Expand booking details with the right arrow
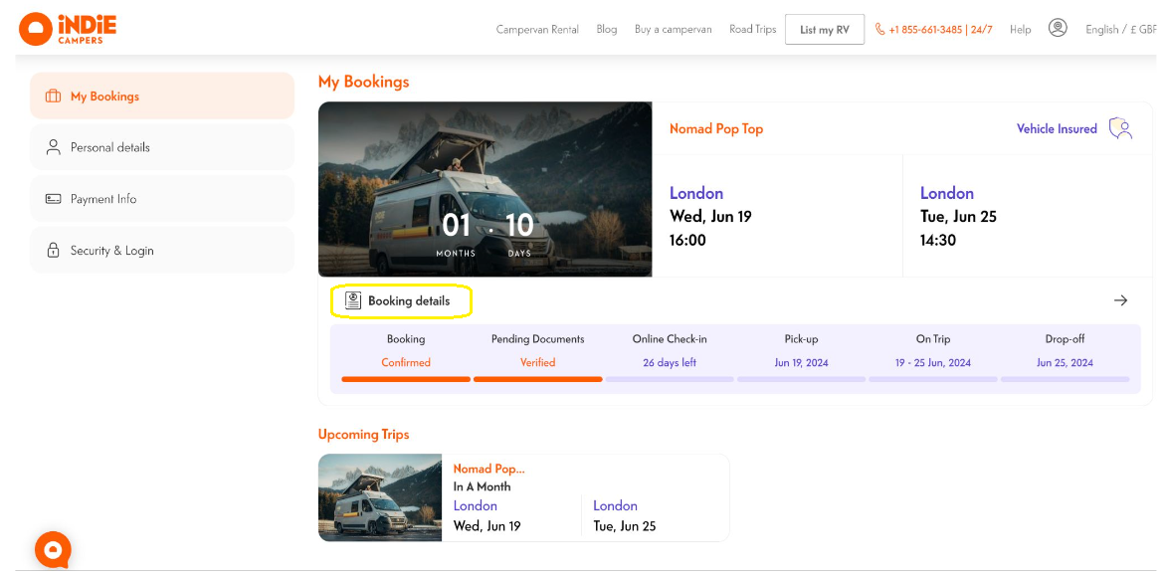The height and width of the screenshot is (576, 1165). click(1120, 300)
